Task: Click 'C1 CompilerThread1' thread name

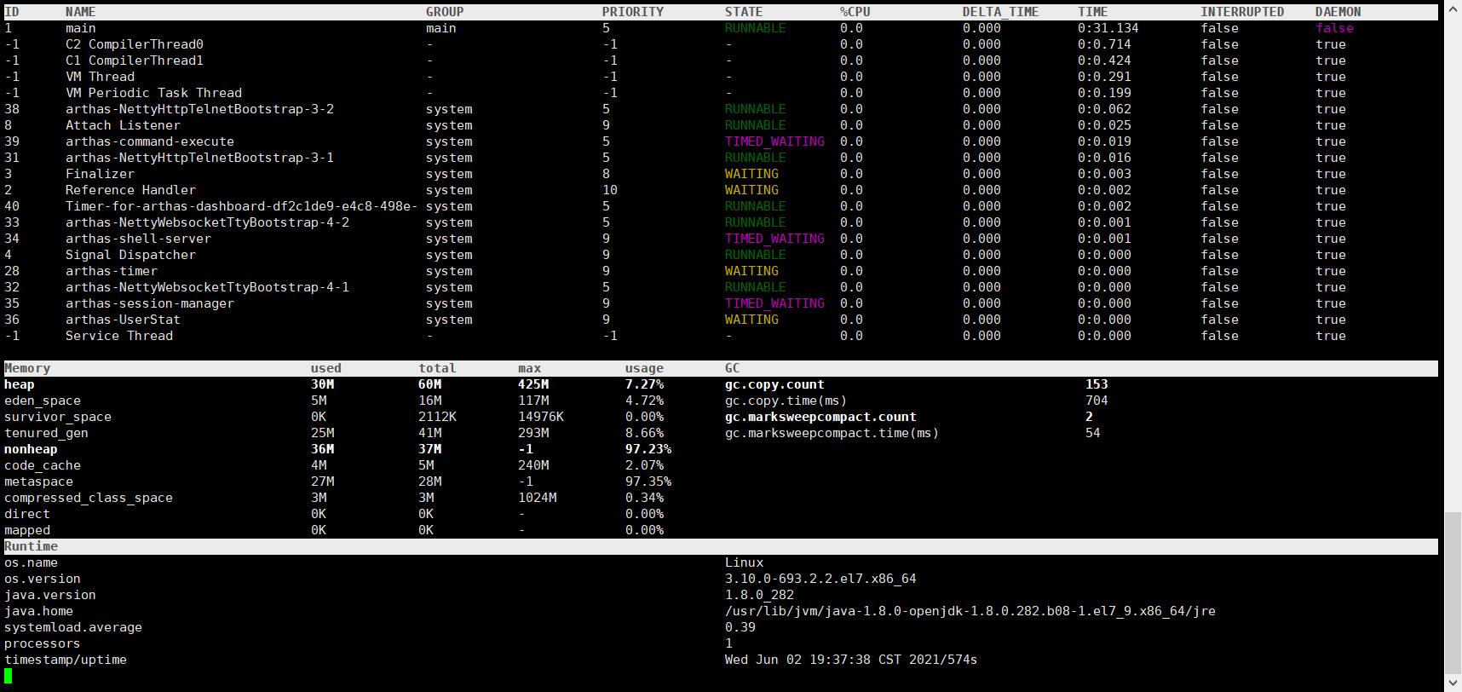Action: [x=135, y=61]
